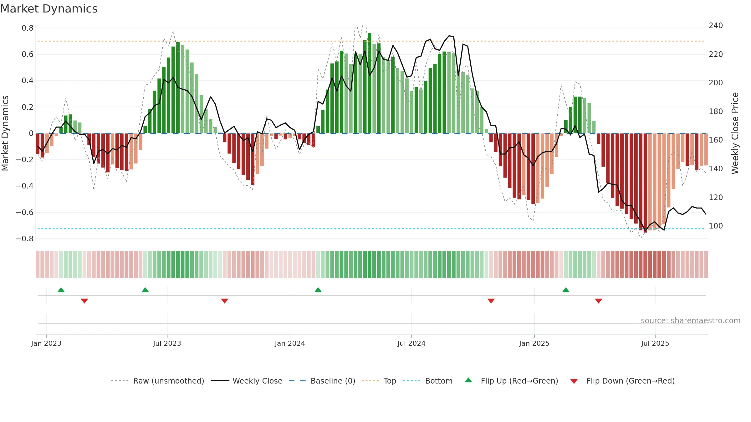Select the green flip-up marker before Jul 2023
Screen dimensions: 751x422
pos(145,290)
